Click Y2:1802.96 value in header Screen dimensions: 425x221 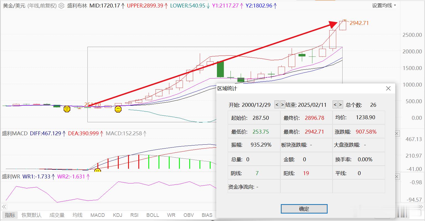(259, 6)
